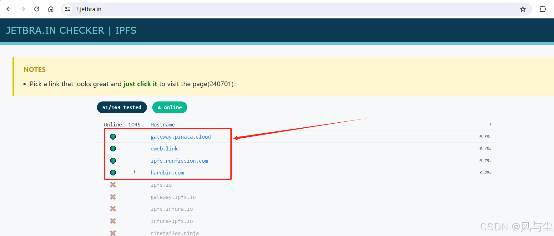Open the dweb.link gateway
This screenshot has width=554, height=236.
click(164, 149)
